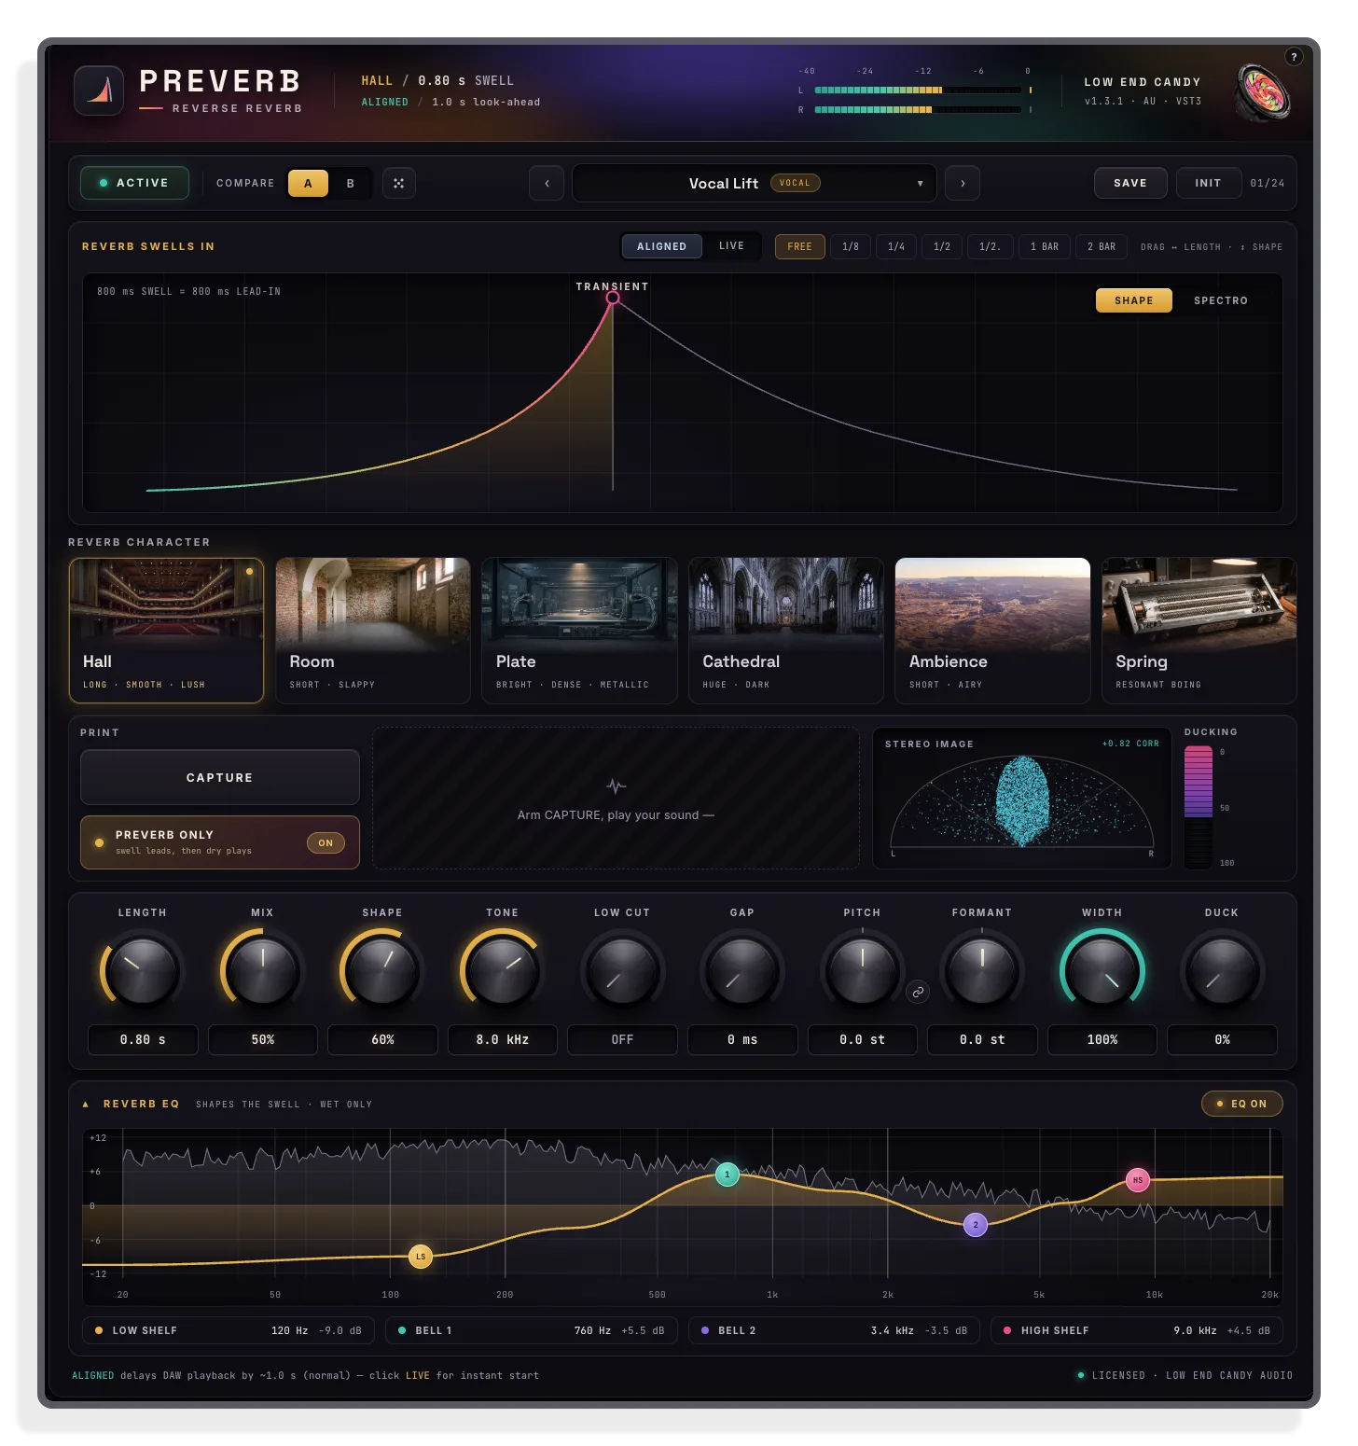
Task: Set swell sync to FREE
Action: 800,246
